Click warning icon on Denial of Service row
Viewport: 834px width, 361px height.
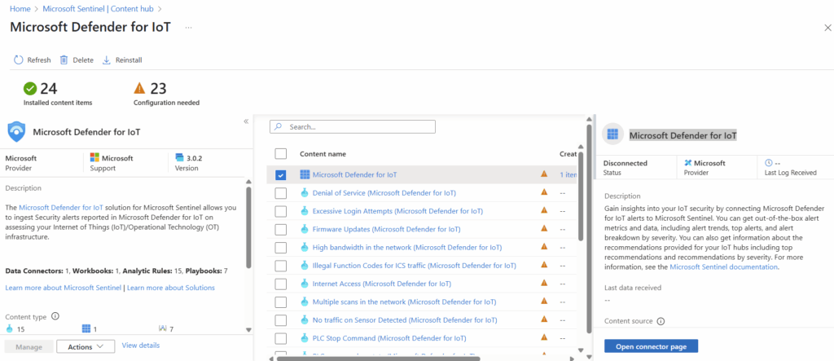pos(543,192)
